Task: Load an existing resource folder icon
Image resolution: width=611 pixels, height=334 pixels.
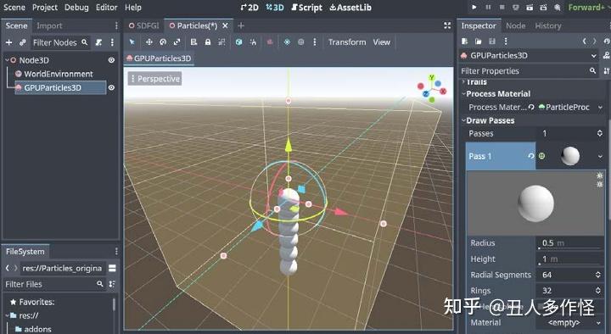Action: pos(478,42)
